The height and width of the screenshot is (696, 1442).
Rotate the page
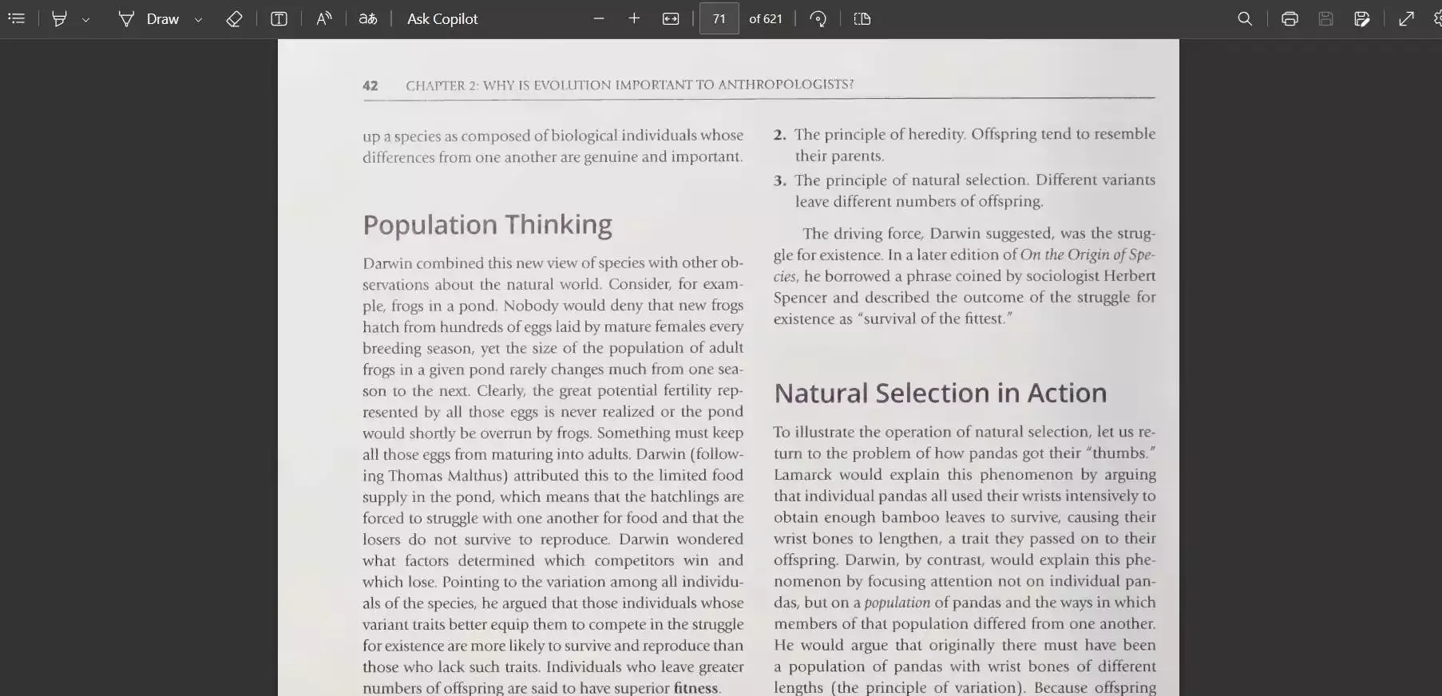(x=818, y=18)
